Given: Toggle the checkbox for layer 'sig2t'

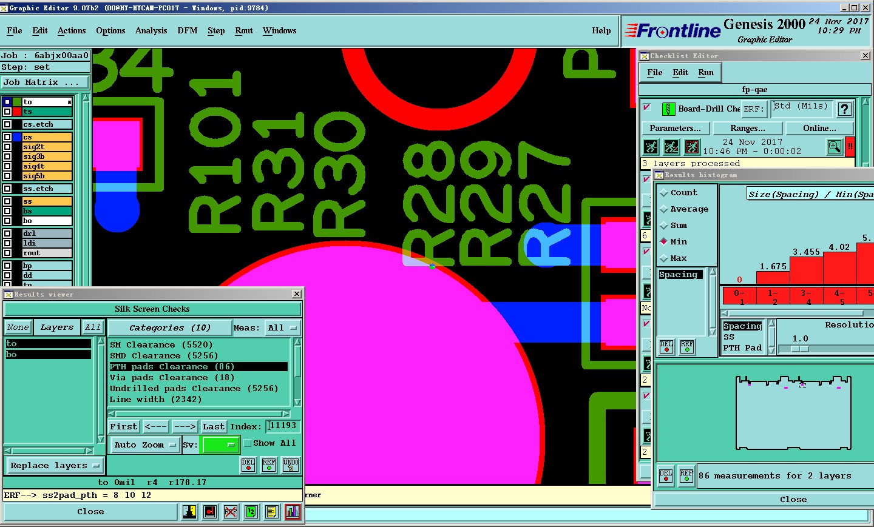Looking at the screenshot, I should (x=7, y=147).
